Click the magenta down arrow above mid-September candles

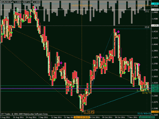[61, 63]
